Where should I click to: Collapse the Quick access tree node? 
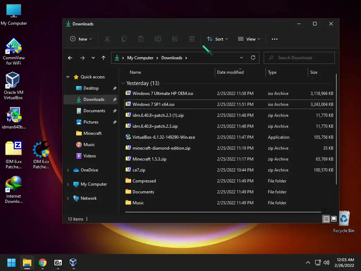point(68,77)
